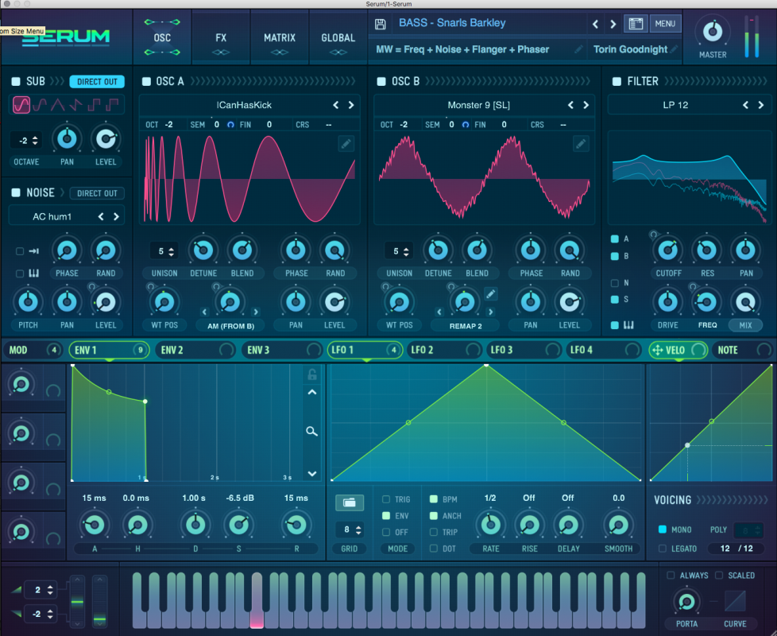Toggle the SUB oscillator on/off
777x636 pixels.
pos(16,81)
